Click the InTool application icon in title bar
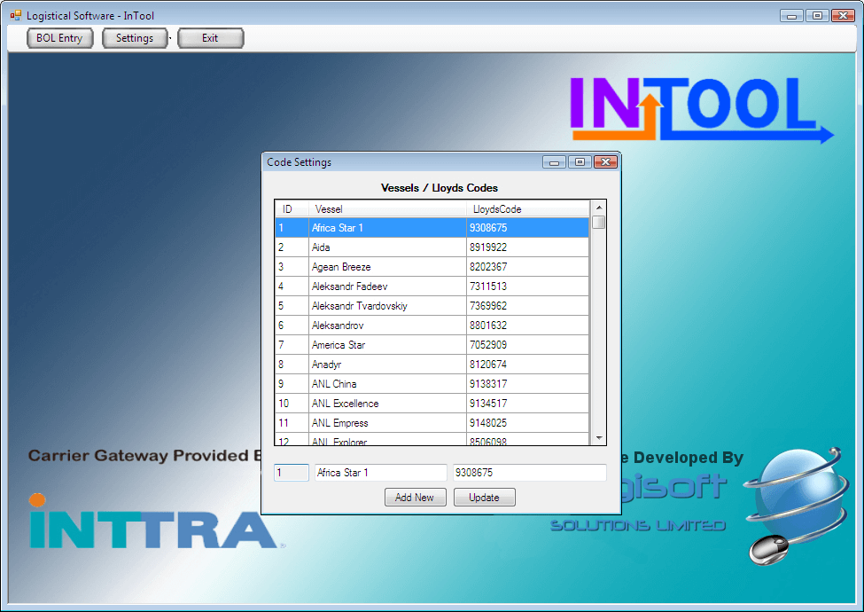Viewport: 864px width, 612px height. pos(15,15)
